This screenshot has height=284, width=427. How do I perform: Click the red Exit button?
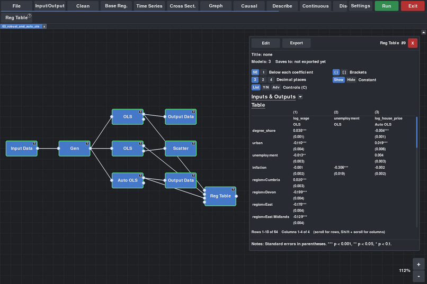coord(413,6)
